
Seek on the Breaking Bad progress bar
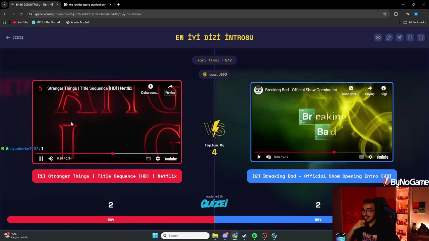point(322,152)
